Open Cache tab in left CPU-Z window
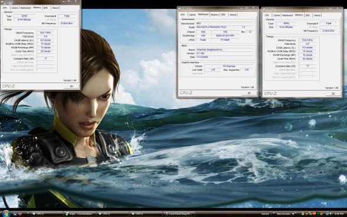 tap(15, 8)
